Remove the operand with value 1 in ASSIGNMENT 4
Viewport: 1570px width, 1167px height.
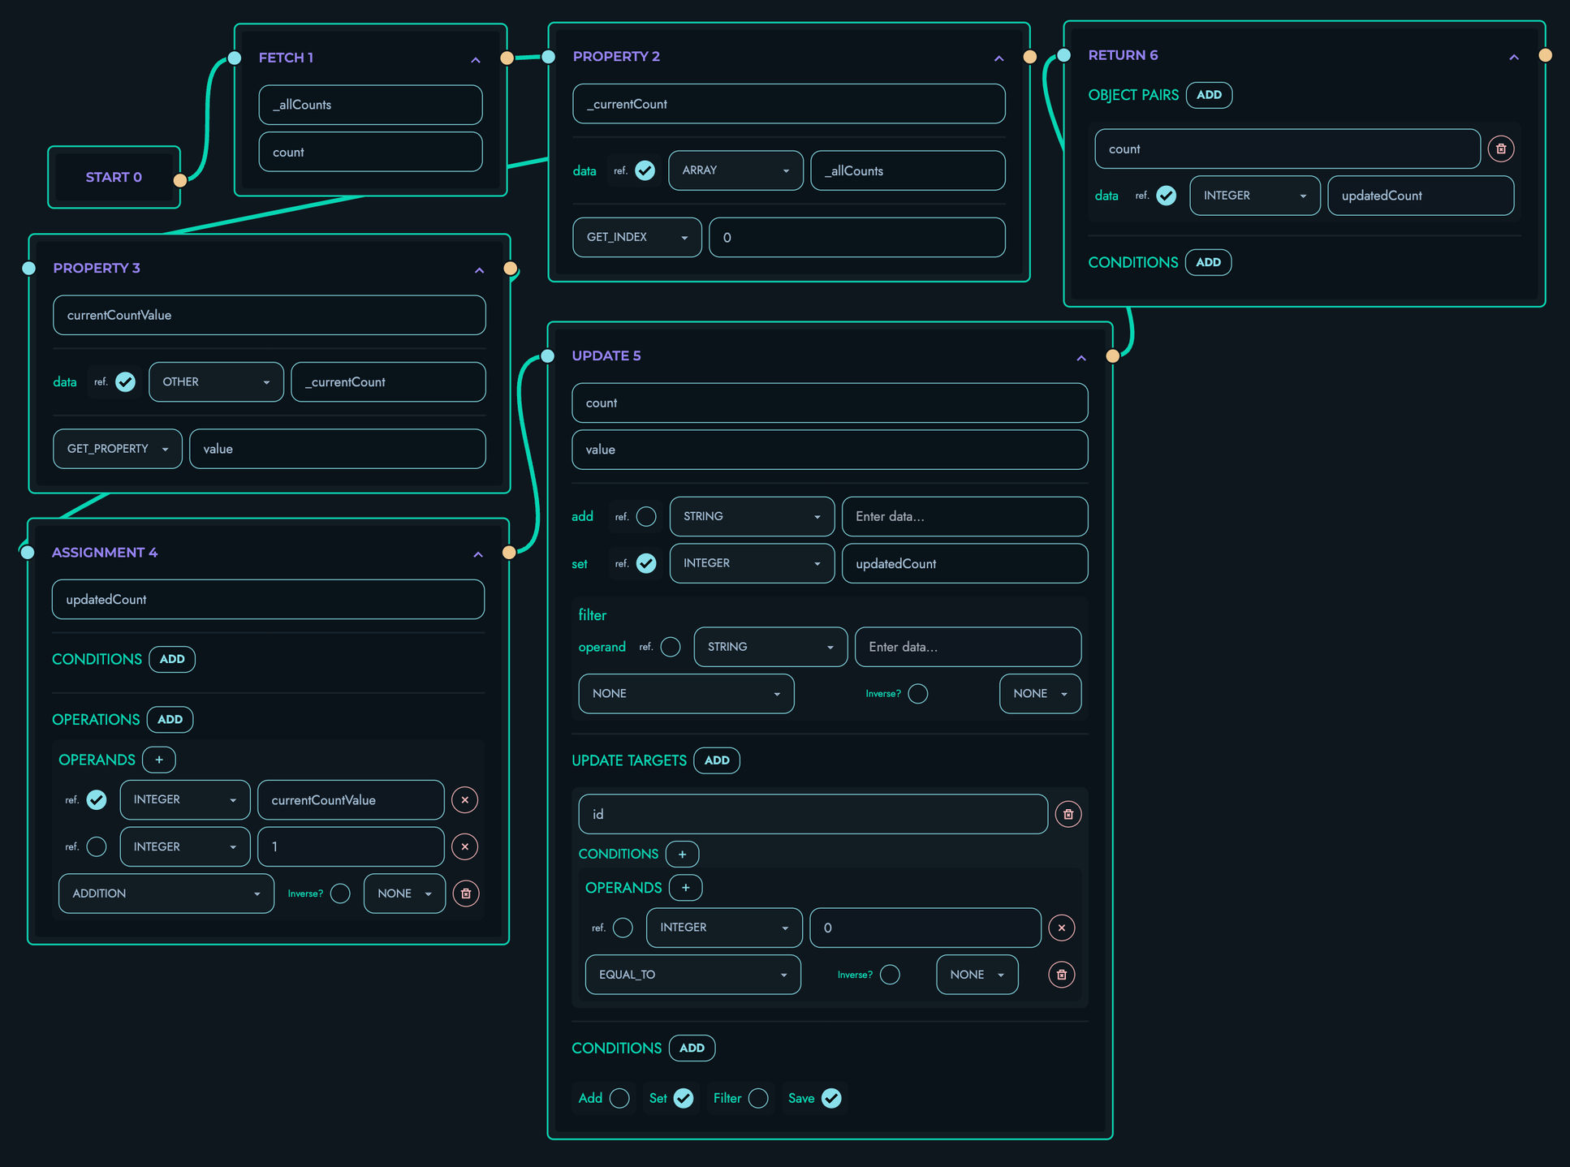click(x=465, y=847)
